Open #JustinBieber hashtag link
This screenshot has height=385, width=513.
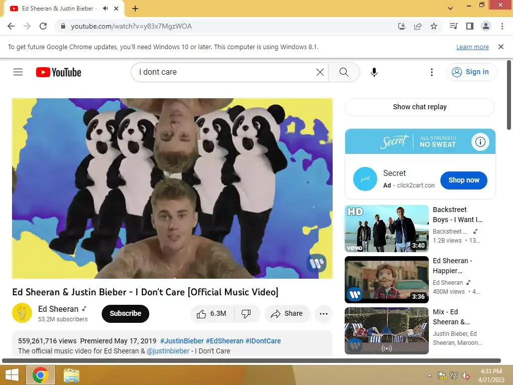[182, 341]
